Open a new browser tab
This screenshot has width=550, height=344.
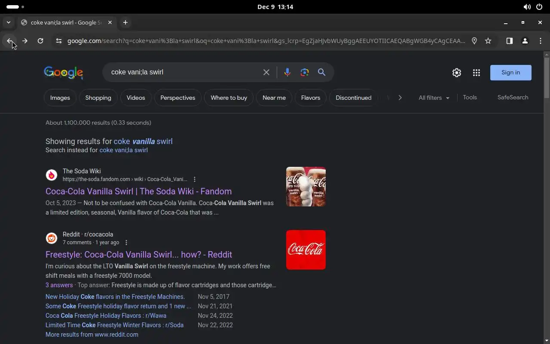[x=125, y=22]
